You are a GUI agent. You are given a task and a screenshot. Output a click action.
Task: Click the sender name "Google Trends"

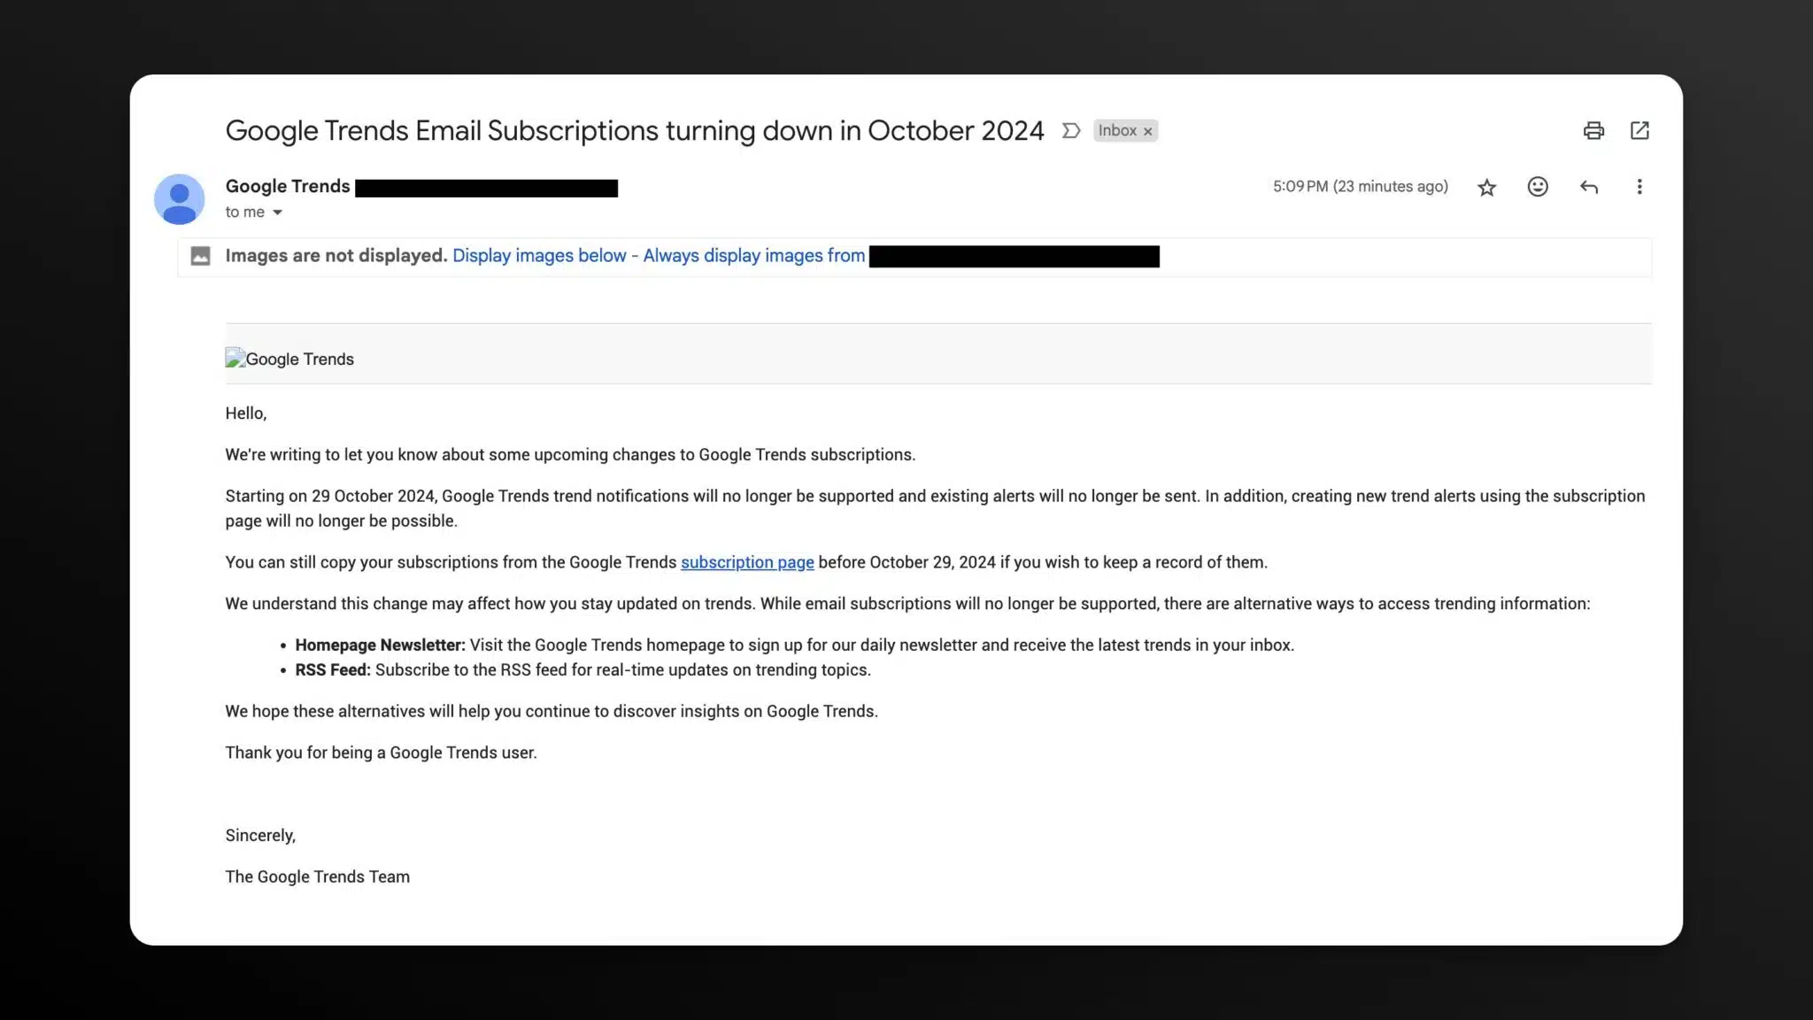[288, 186]
